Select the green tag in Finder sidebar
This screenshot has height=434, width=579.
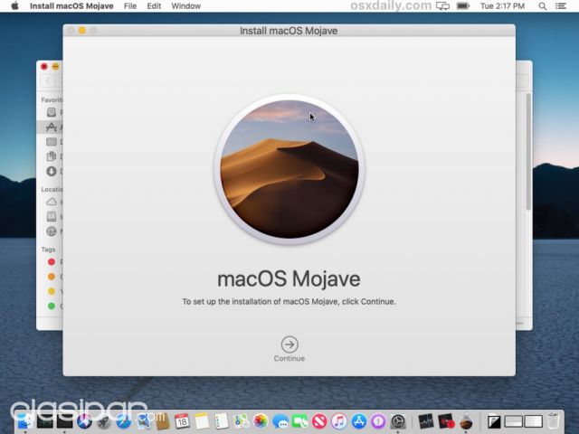[52, 306]
